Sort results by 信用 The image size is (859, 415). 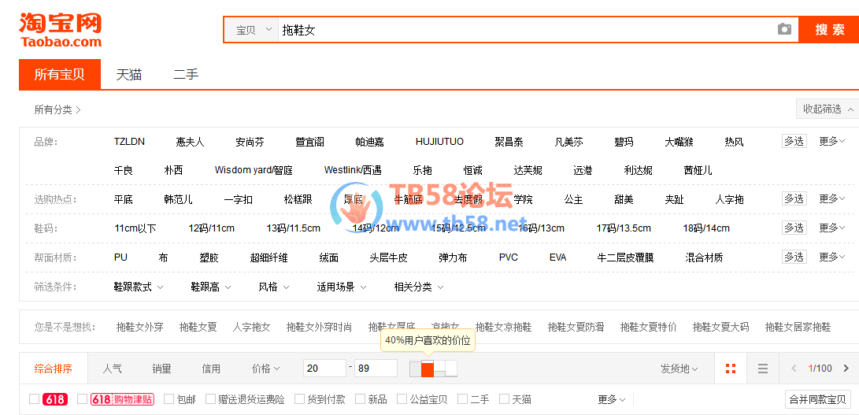(x=211, y=369)
